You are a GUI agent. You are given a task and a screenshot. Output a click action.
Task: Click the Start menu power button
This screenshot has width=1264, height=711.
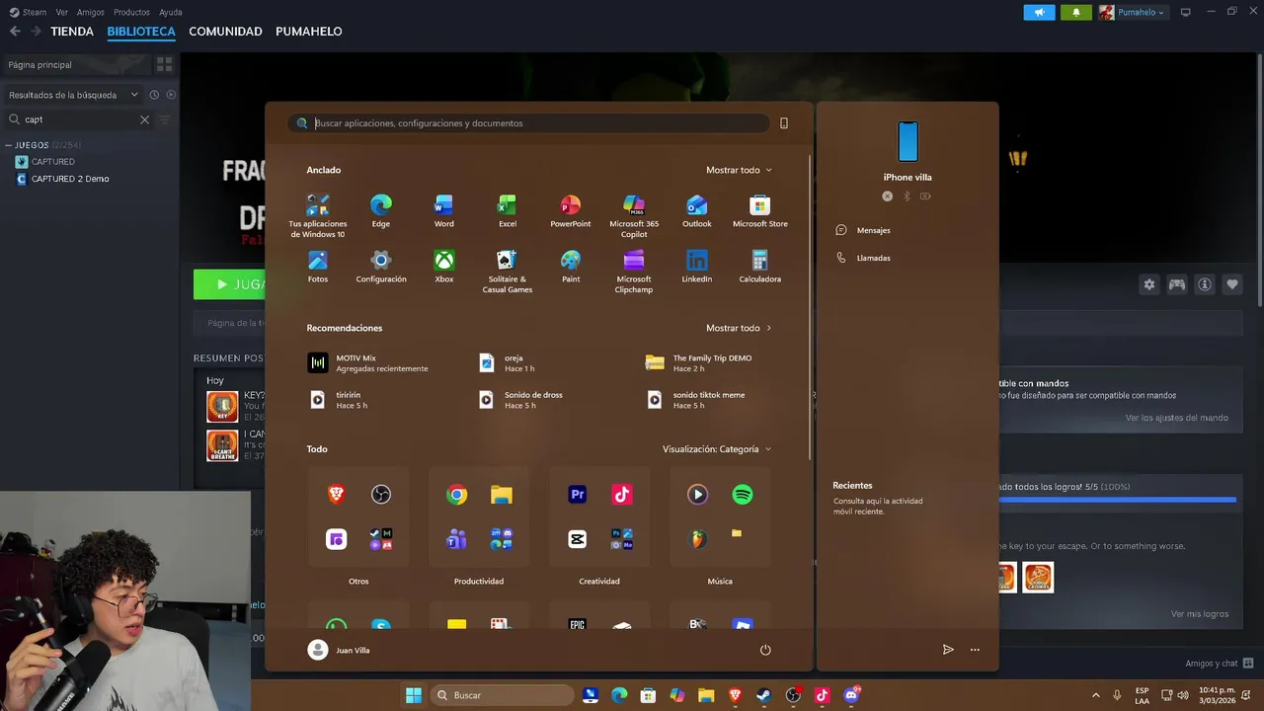[765, 650]
